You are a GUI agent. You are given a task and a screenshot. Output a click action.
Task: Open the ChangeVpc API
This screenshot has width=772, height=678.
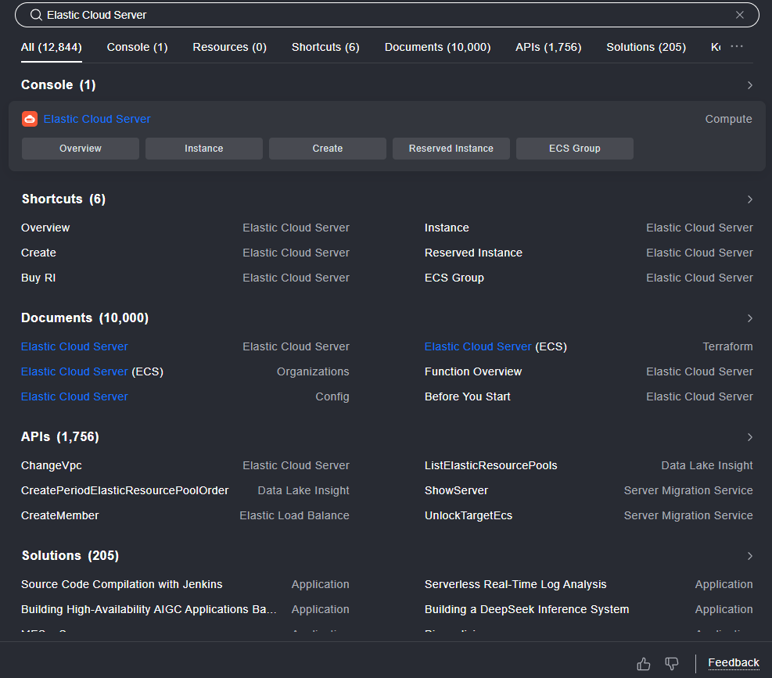tap(185, 466)
